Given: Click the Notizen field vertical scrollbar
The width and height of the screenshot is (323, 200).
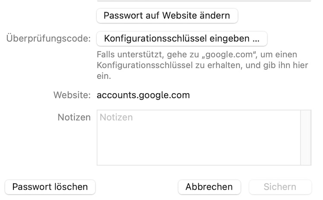Looking at the screenshot, I should click(306, 137).
